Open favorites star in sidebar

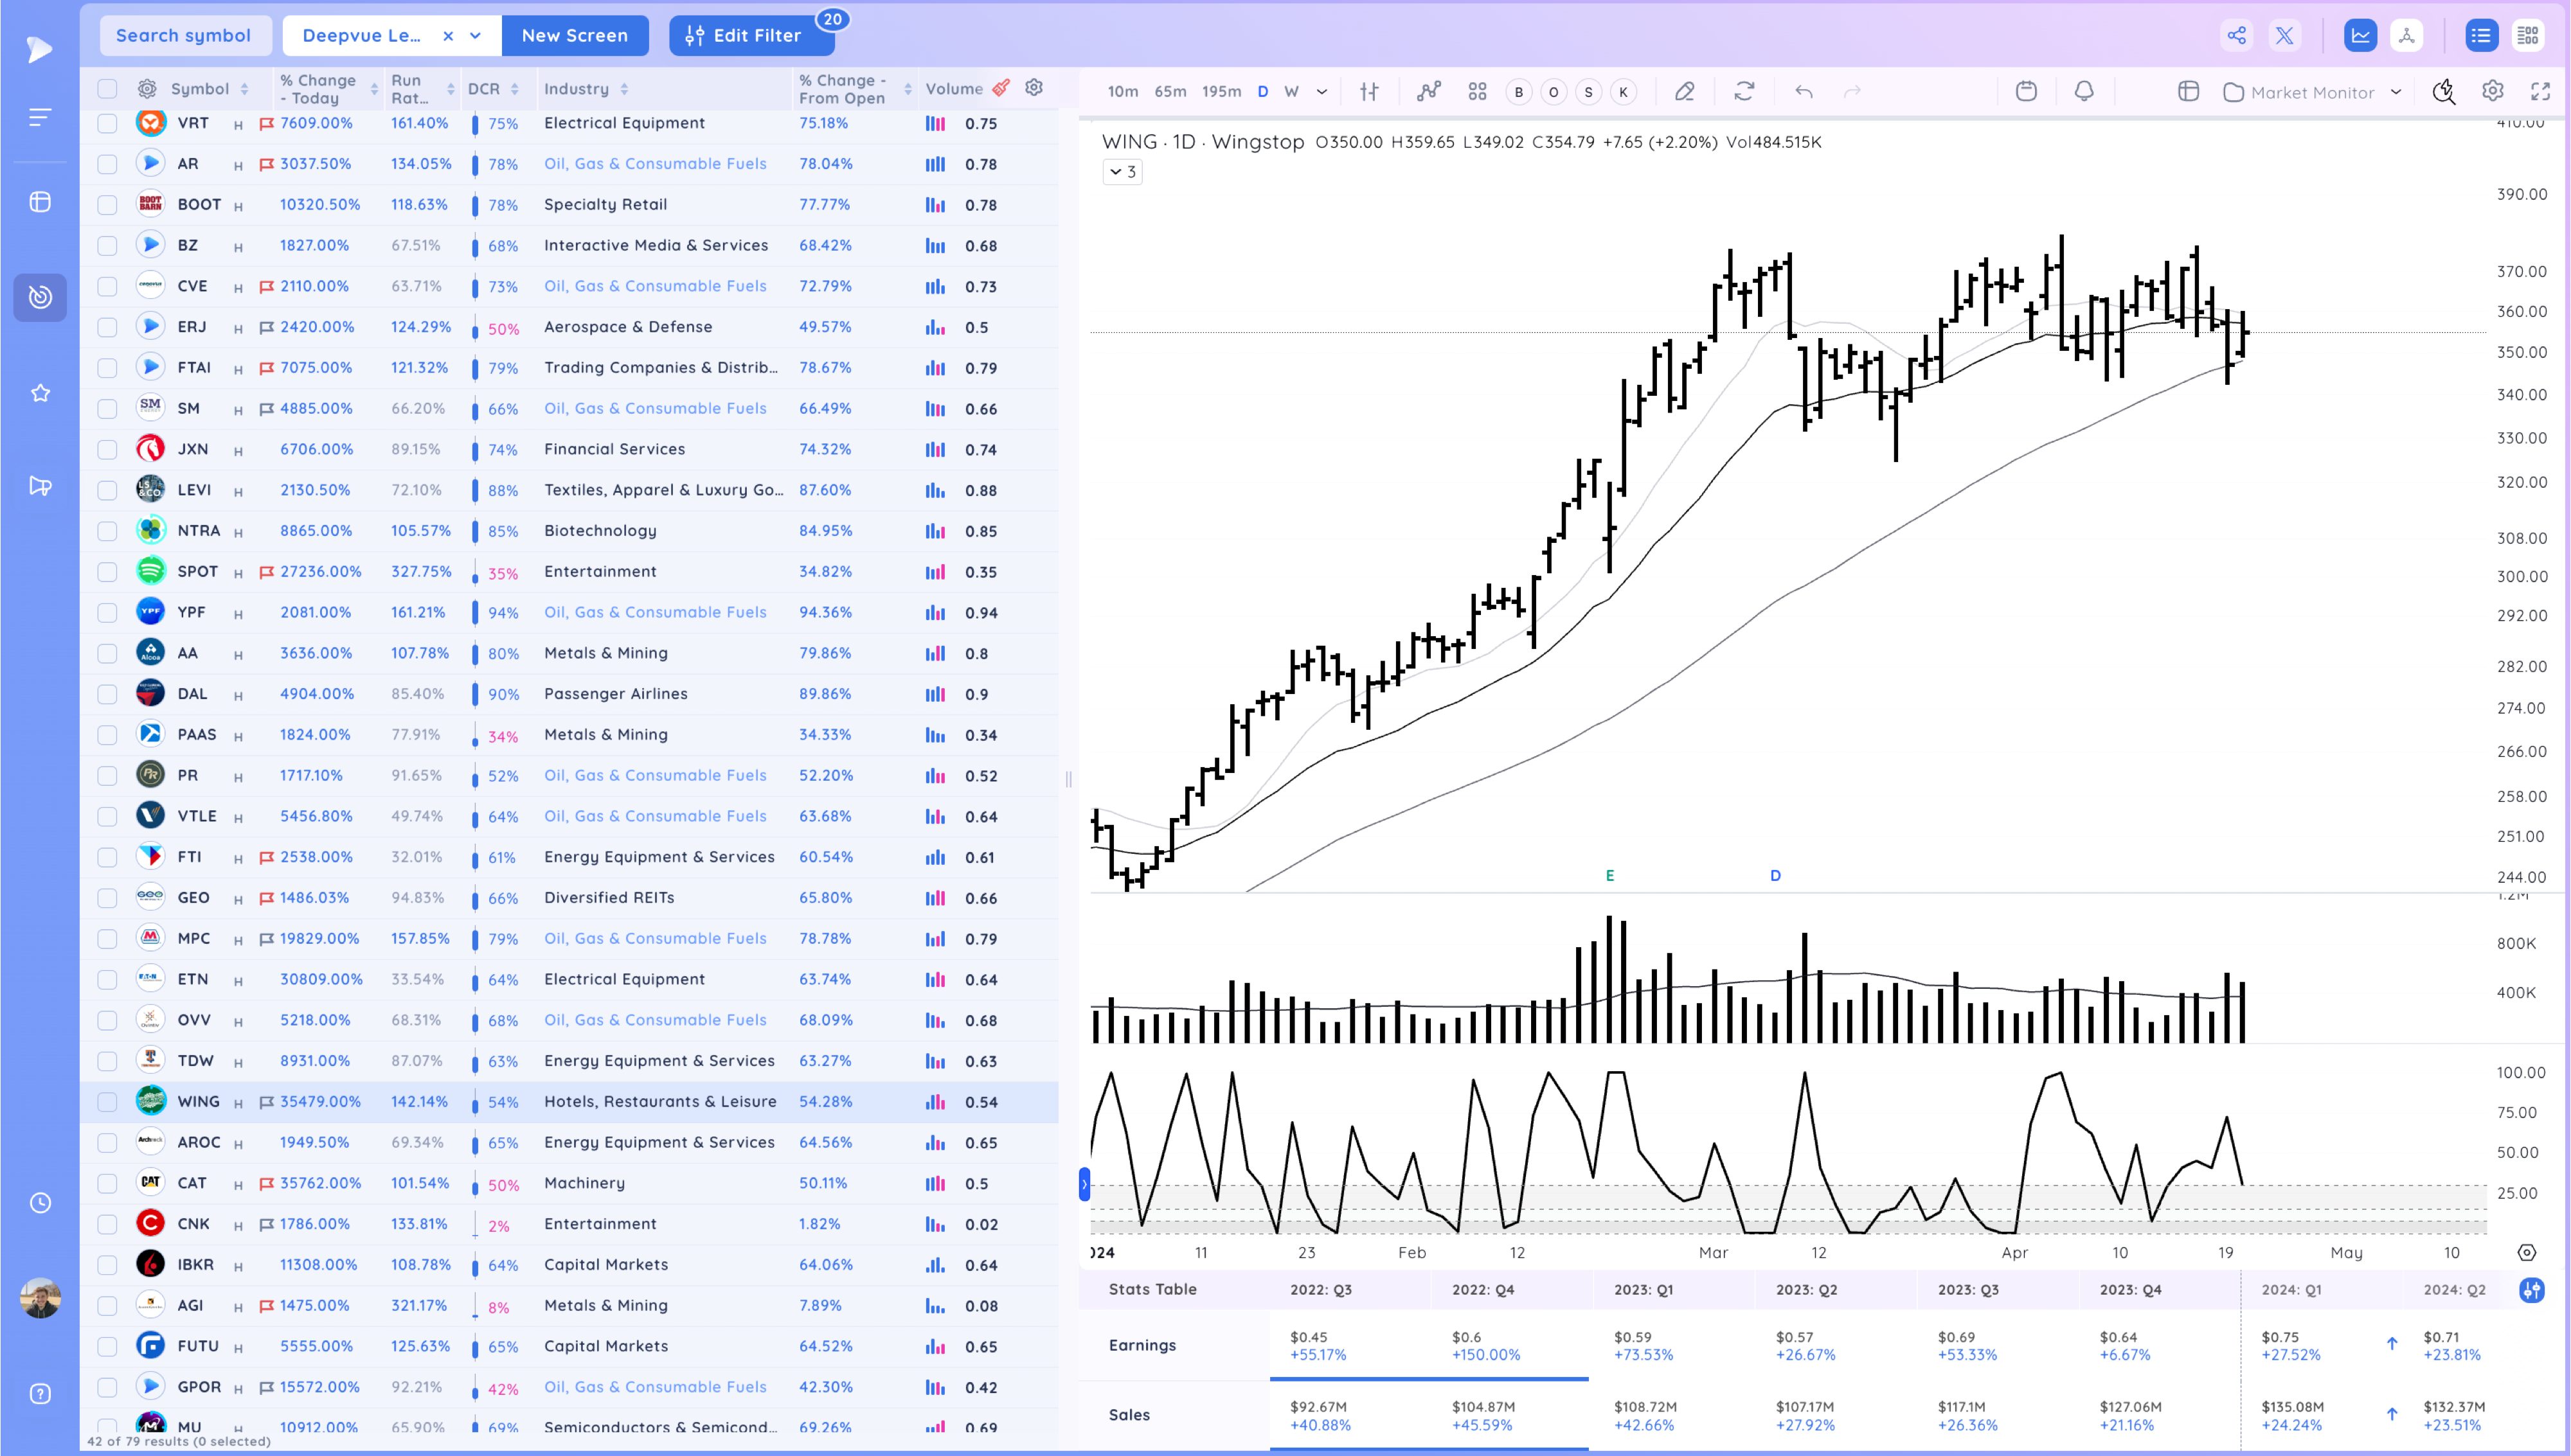coord(40,392)
